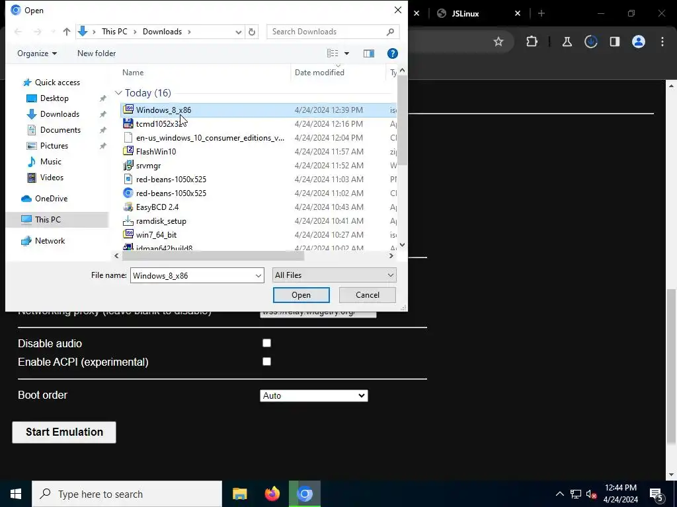Select the tcmd1052x32 installer icon
The width and height of the screenshot is (677, 507).
(x=128, y=123)
